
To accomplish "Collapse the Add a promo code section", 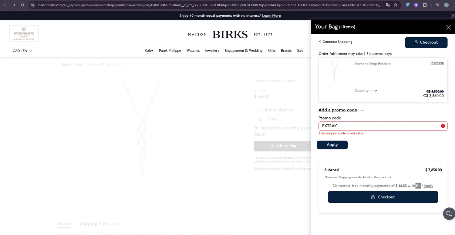I will tap(362, 110).
